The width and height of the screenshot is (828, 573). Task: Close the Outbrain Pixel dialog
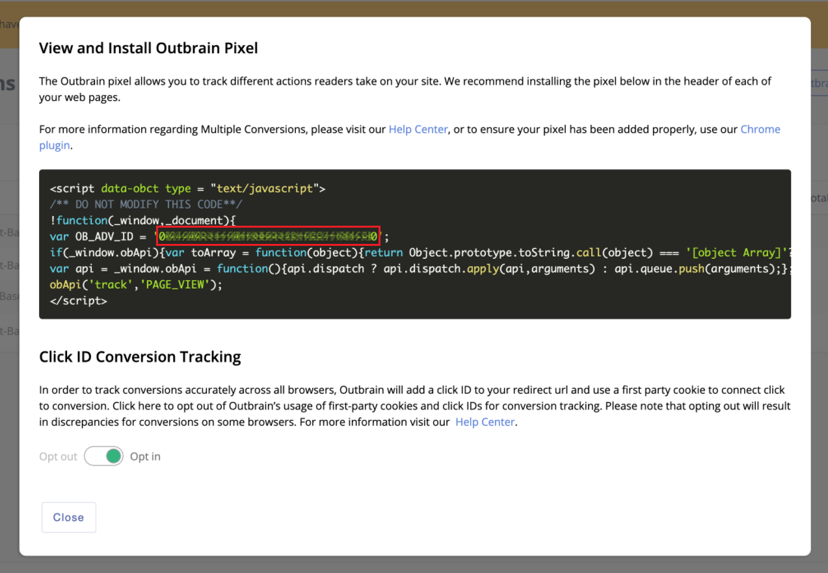tap(68, 518)
